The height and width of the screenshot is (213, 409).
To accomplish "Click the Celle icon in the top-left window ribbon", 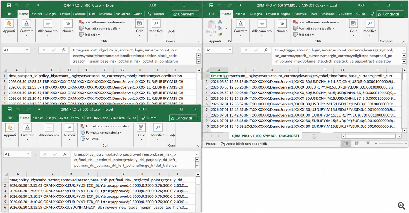I will [x=140, y=24].
